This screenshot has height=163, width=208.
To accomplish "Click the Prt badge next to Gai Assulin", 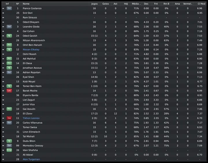I will [9, 109].
